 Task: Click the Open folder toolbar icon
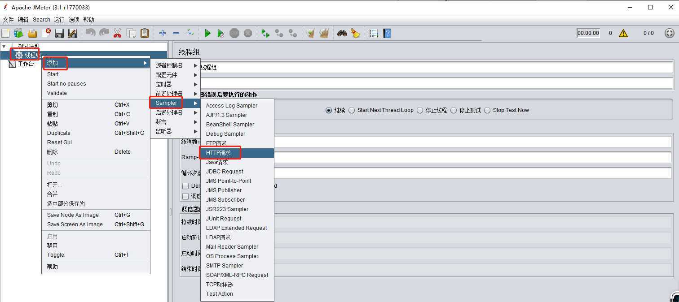pos(32,33)
